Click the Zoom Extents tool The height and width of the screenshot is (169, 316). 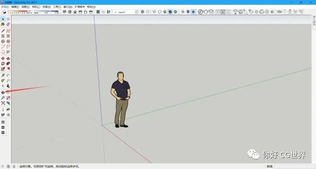coord(3,103)
